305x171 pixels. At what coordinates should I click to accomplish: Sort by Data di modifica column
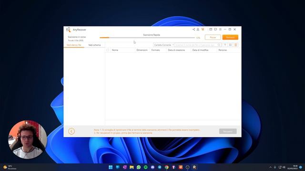point(200,50)
